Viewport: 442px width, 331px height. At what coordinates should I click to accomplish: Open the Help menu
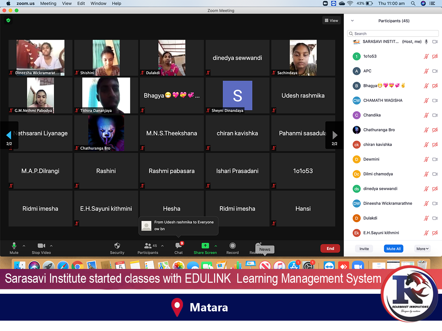coord(116,3)
